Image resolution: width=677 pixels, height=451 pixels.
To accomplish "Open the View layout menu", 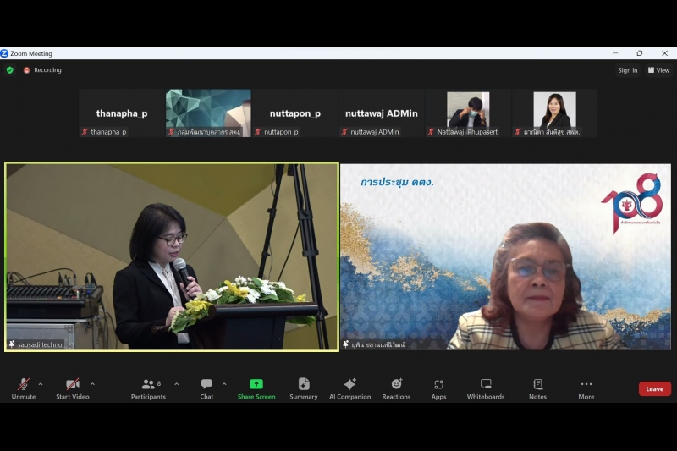I will coord(658,70).
